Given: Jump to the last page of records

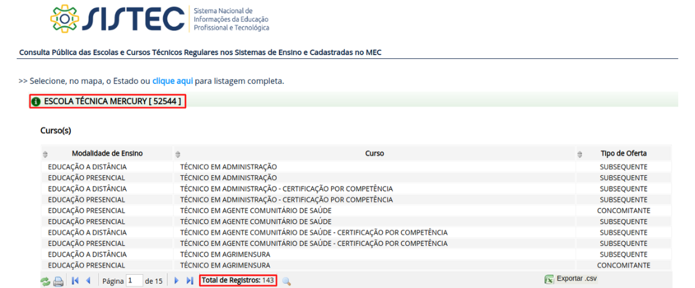Looking at the screenshot, I should 190,280.
